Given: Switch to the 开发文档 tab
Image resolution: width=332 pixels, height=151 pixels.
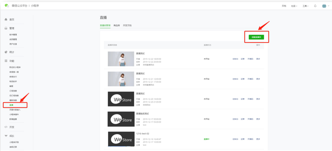Looking at the screenshot, I should click(127, 25).
